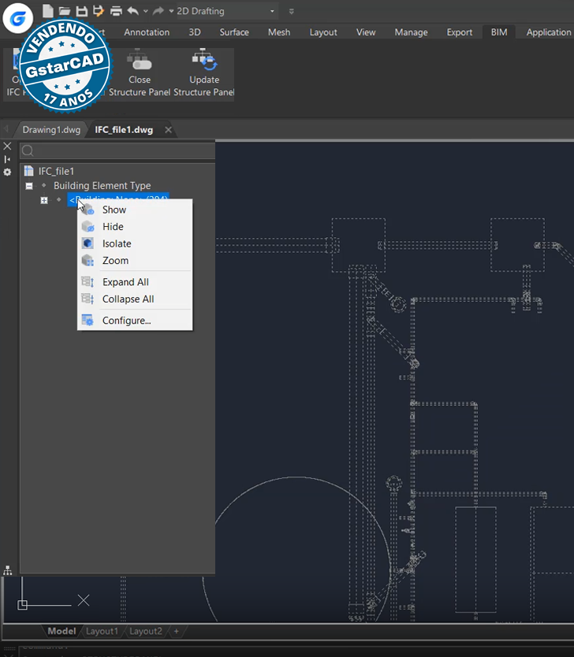The width and height of the screenshot is (574, 657).
Task: Choose Show from the context menu
Action: pyautogui.click(x=135, y=210)
